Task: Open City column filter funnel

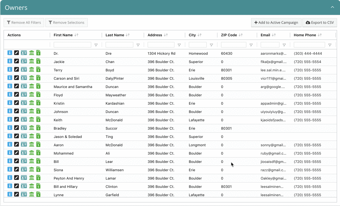Action: (x=211, y=45)
